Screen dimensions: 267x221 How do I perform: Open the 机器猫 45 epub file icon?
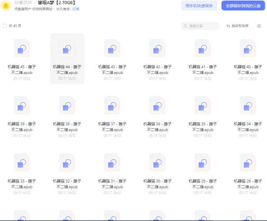pos(22,48)
